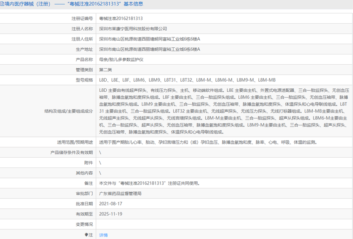Click the 变更情况 label
Viewport: 353px width, 239px height.
click(x=84, y=224)
